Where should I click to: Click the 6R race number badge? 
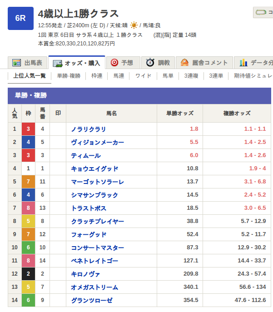click(x=20, y=18)
